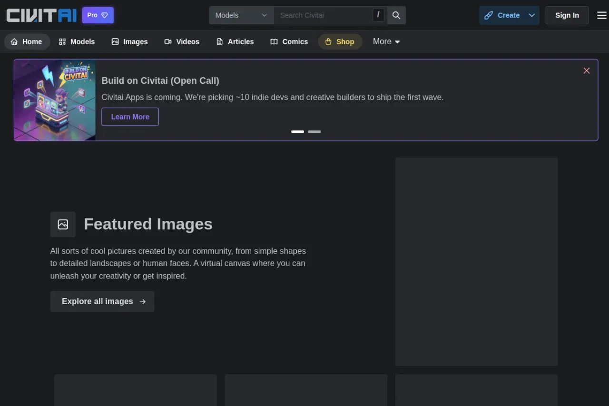Open the Models tab

click(77, 42)
